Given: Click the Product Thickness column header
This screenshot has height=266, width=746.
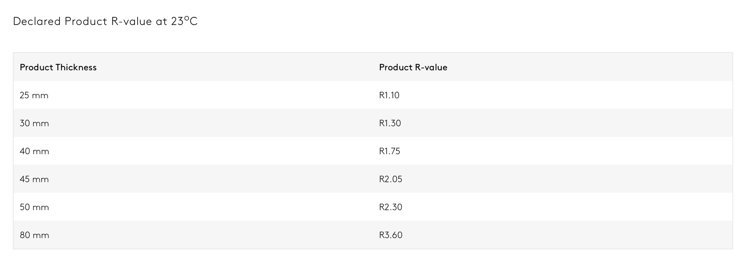Looking at the screenshot, I should point(58,67).
